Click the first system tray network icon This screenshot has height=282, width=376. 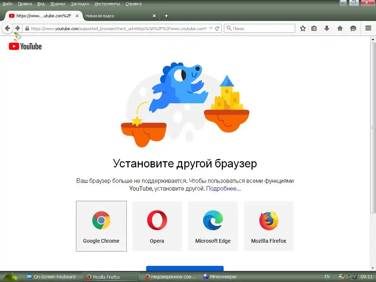(341, 277)
